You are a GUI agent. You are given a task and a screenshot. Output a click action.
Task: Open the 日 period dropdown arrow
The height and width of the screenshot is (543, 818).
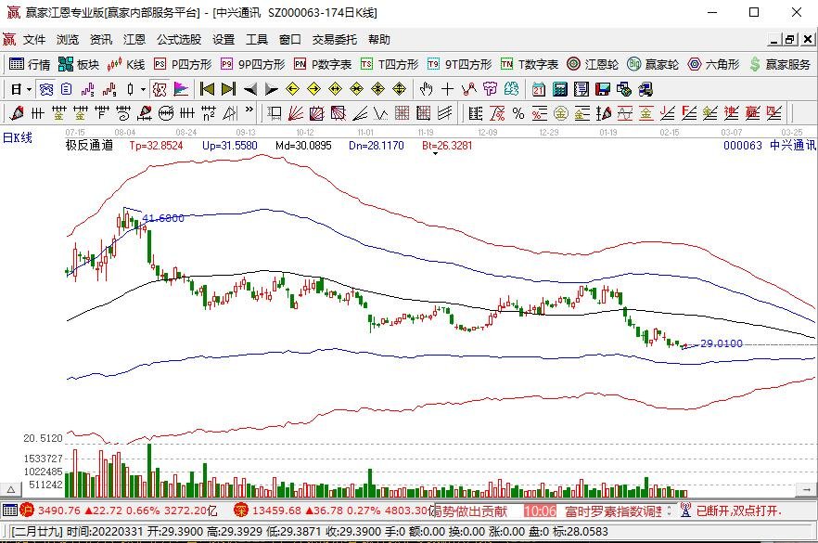point(30,89)
